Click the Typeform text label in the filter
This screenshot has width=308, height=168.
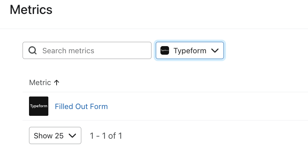190,51
